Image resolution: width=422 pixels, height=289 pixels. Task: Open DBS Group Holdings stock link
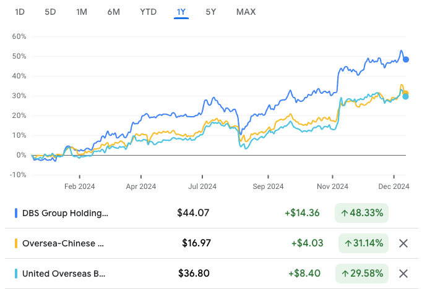point(65,213)
